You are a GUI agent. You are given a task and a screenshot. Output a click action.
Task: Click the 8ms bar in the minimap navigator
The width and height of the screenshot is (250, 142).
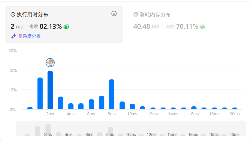(x=110, y=132)
